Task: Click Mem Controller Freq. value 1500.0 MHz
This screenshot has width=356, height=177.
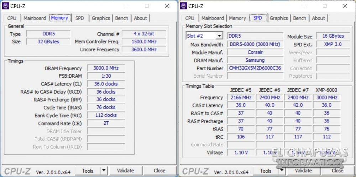Action: (144, 42)
